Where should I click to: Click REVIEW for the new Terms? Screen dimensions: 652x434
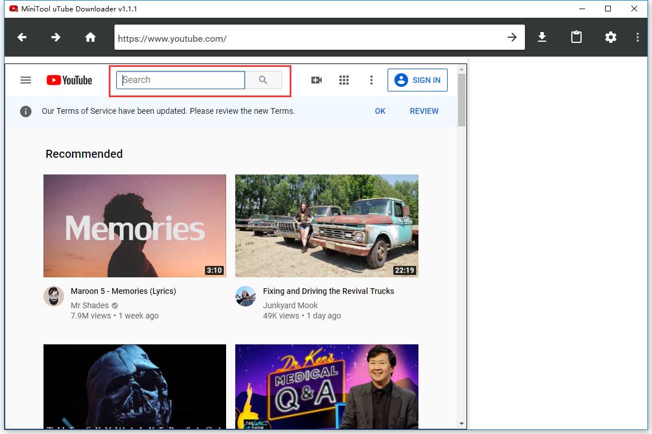pyautogui.click(x=424, y=111)
